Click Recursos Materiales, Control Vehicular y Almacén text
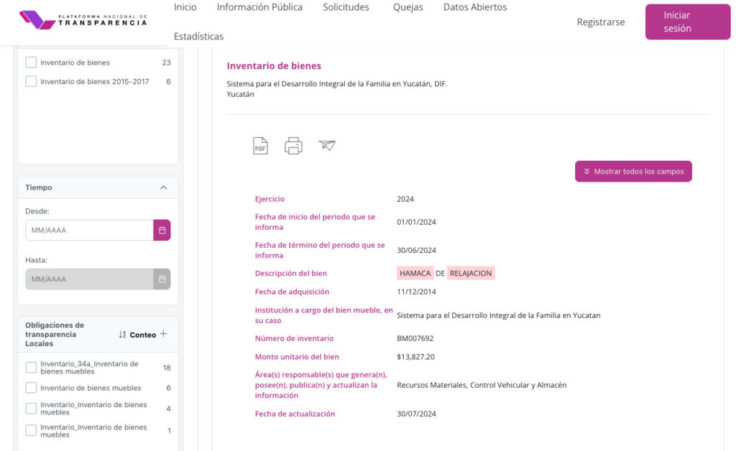This screenshot has height=451, width=736. point(482,385)
